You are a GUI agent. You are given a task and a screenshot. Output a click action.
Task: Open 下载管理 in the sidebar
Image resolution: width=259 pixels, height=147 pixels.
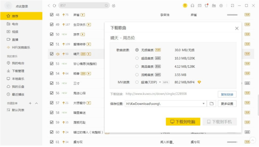[x=18, y=71]
